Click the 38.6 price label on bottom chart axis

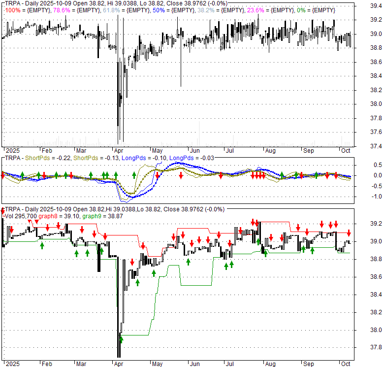(x=376, y=277)
